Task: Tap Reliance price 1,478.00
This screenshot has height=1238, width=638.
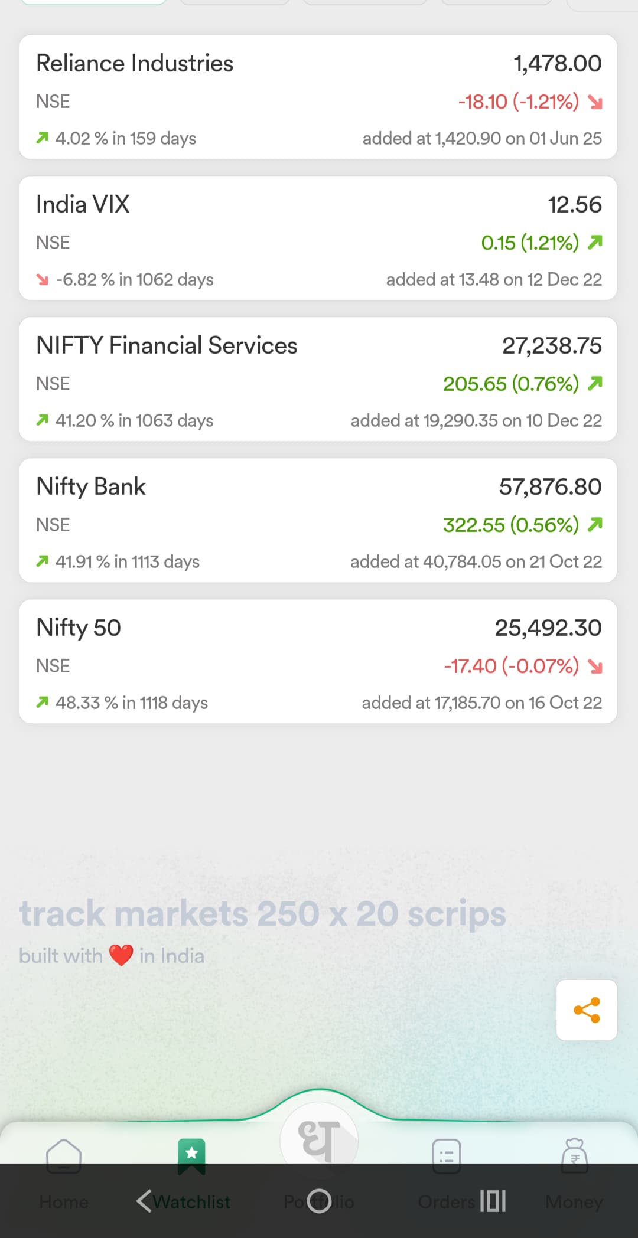Action: click(557, 64)
